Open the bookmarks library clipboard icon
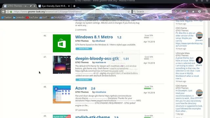 click(x=181, y=12)
